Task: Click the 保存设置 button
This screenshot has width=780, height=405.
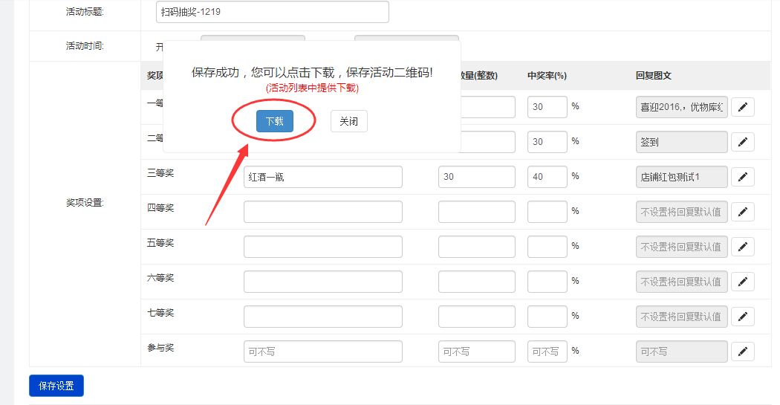Action: tap(56, 386)
